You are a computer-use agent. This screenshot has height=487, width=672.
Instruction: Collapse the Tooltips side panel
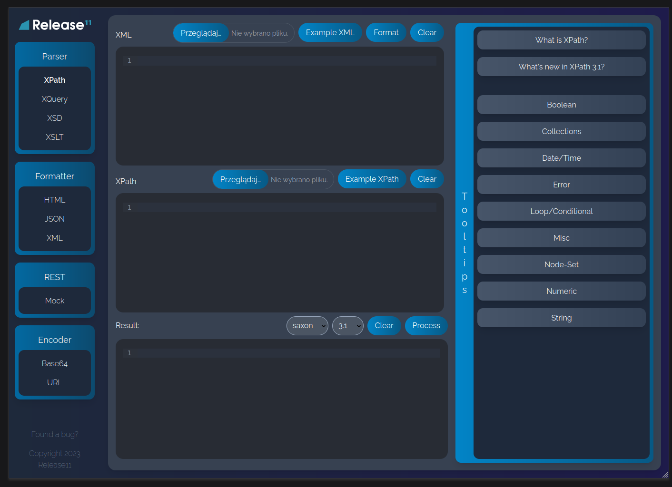[x=464, y=243]
